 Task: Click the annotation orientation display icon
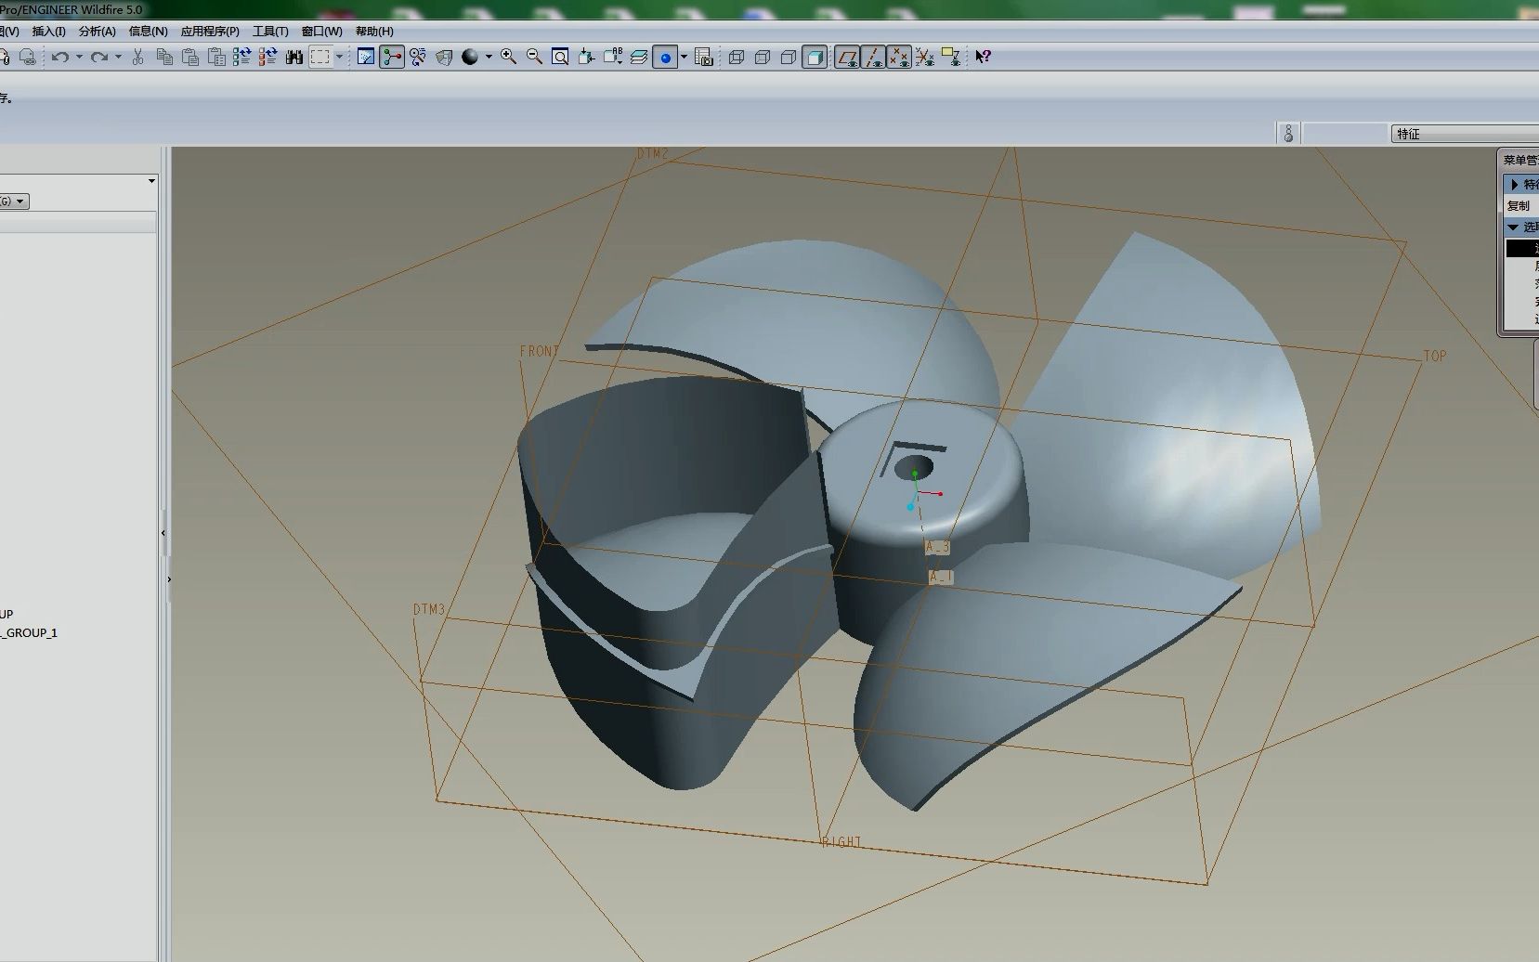click(444, 58)
